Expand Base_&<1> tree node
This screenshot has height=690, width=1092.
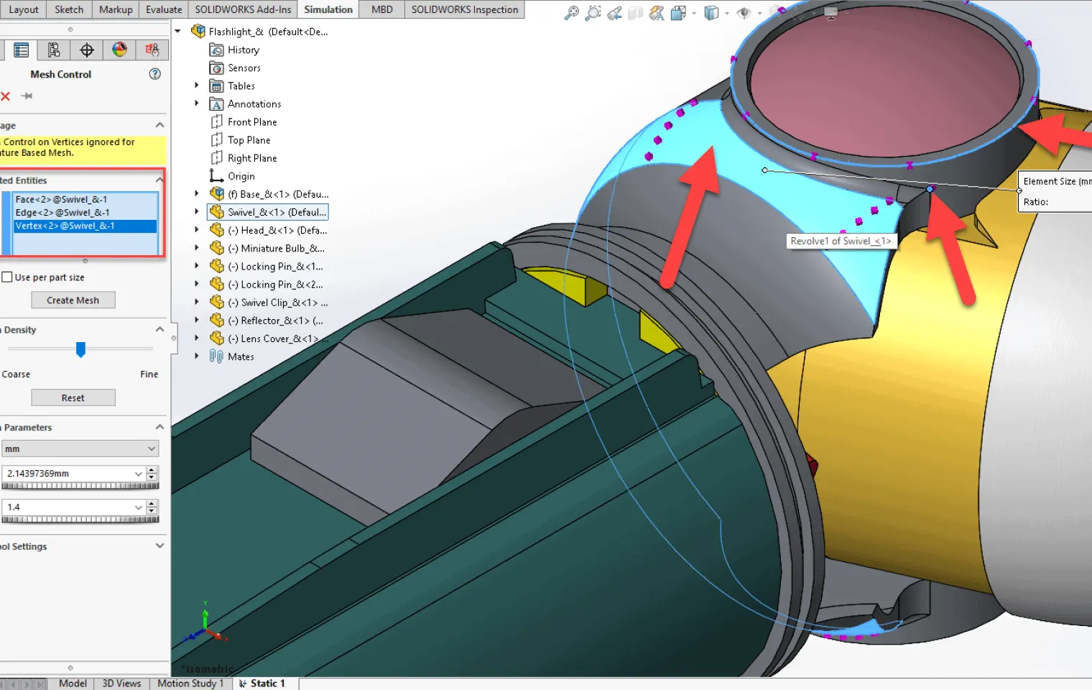(197, 194)
